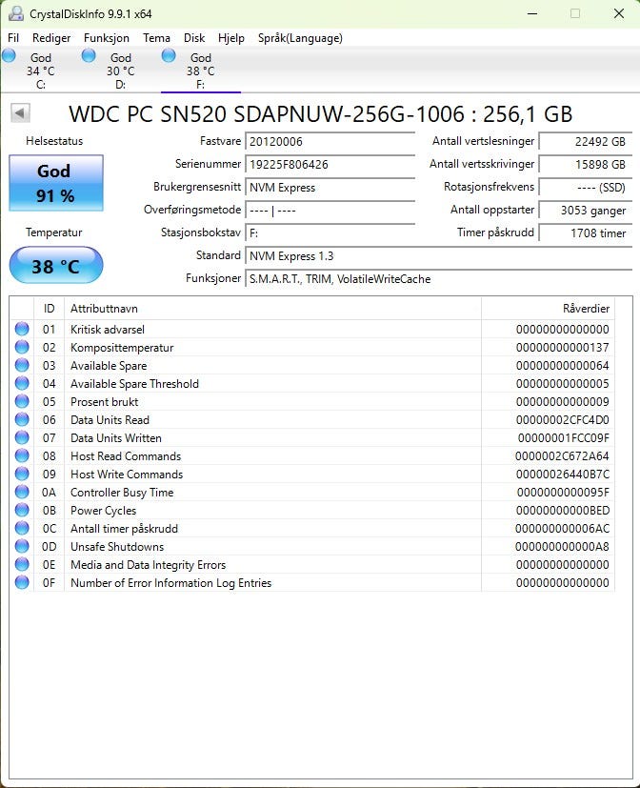Open the Språk(Language) menu
The width and height of the screenshot is (640, 788).
(300, 38)
